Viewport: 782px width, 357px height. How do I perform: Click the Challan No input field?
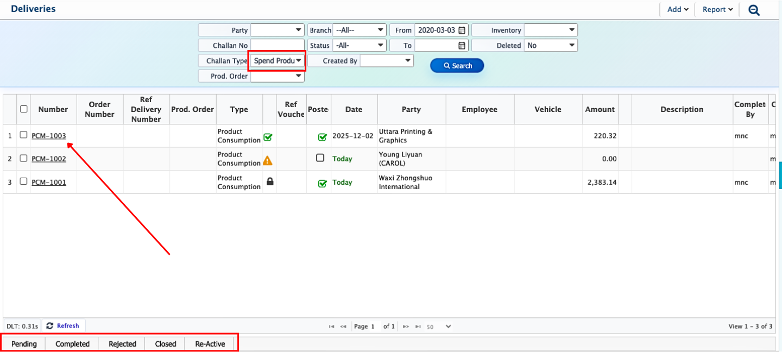click(277, 46)
